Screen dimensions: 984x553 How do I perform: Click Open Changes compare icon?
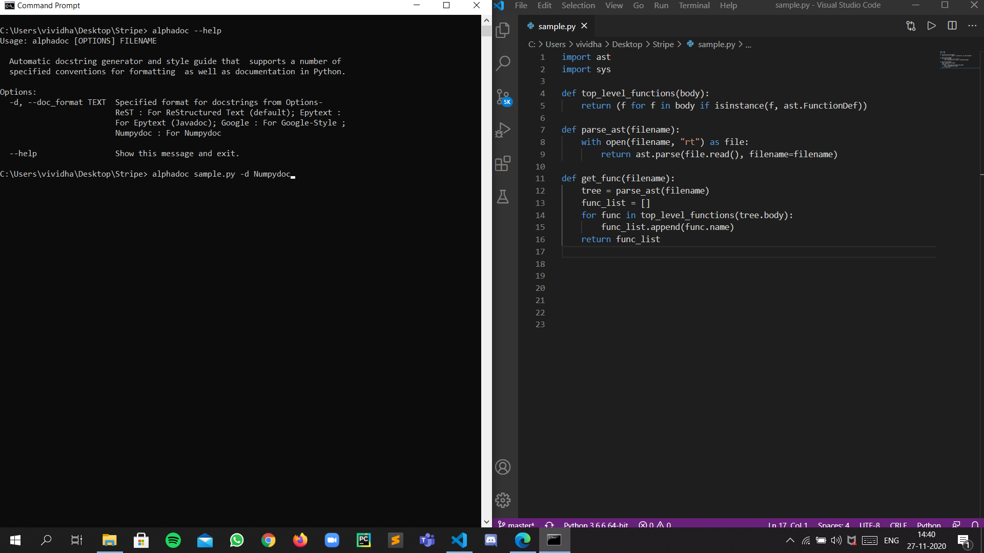(911, 26)
